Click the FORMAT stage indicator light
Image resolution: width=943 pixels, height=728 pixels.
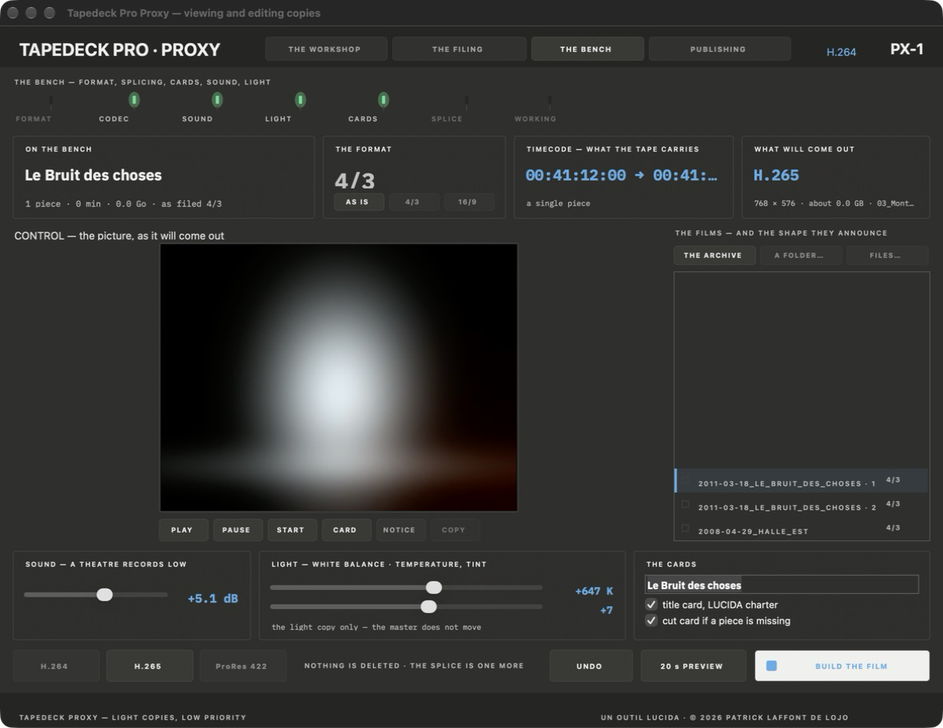click(x=51, y=101)
